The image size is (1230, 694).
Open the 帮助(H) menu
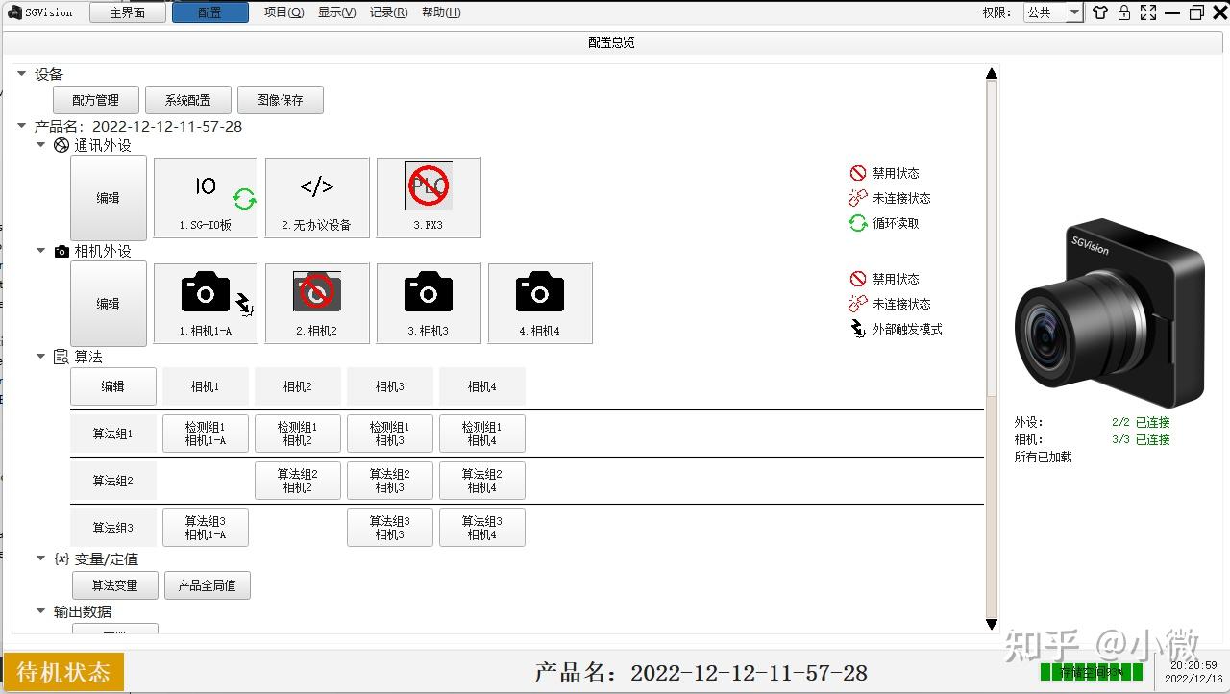click(x=440, y=12)
